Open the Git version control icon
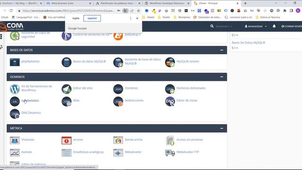The height and width of the screenshot is (170, 302). coord(67,35)
